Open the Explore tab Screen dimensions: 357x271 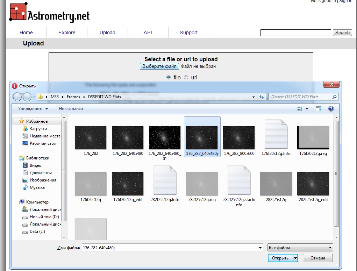pyautogui.click(x=67, y=33)
